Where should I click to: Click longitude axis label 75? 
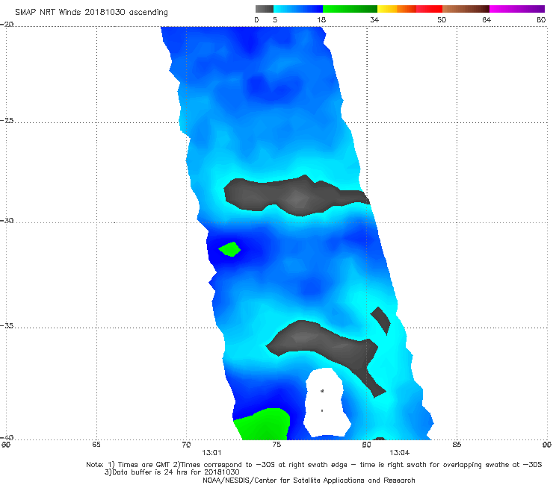click(276, 445)
